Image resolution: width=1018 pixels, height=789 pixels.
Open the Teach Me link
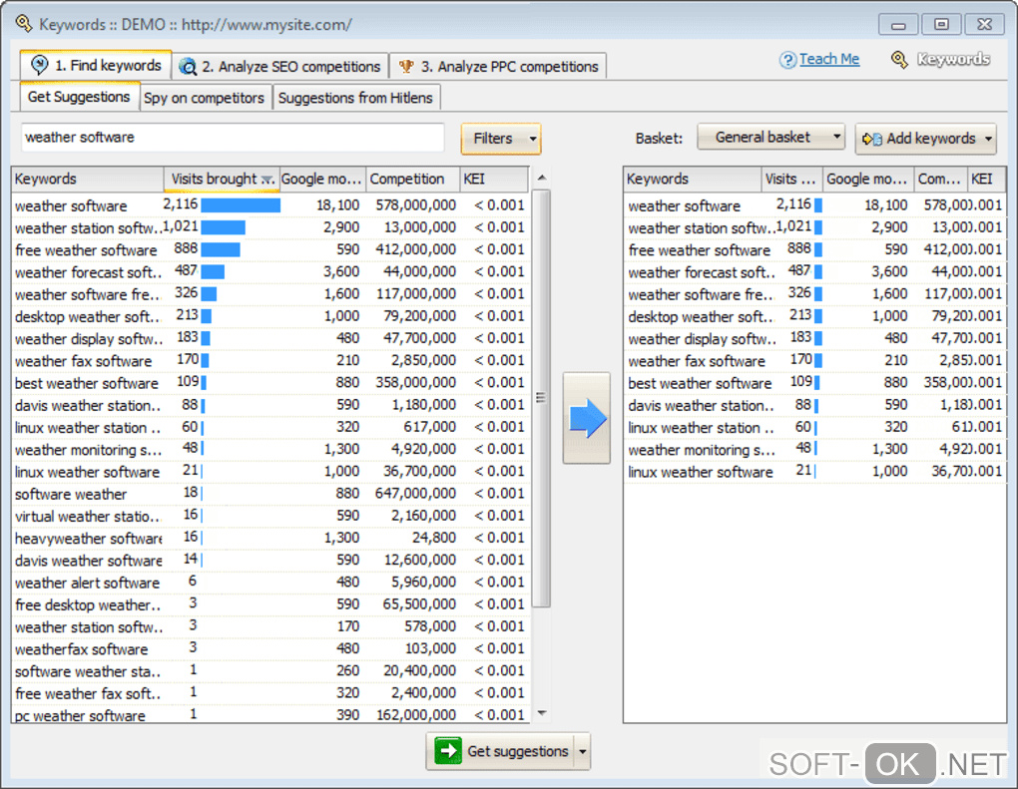(x=829, y=59)
